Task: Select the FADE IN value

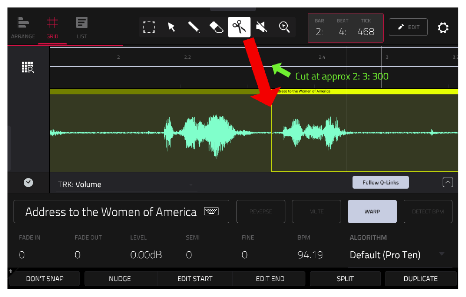Action: tap(22, 255)
